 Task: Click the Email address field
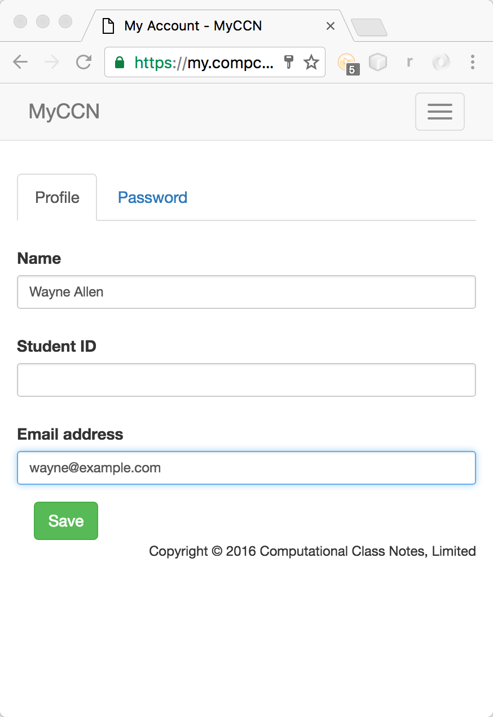click(246, 468)
